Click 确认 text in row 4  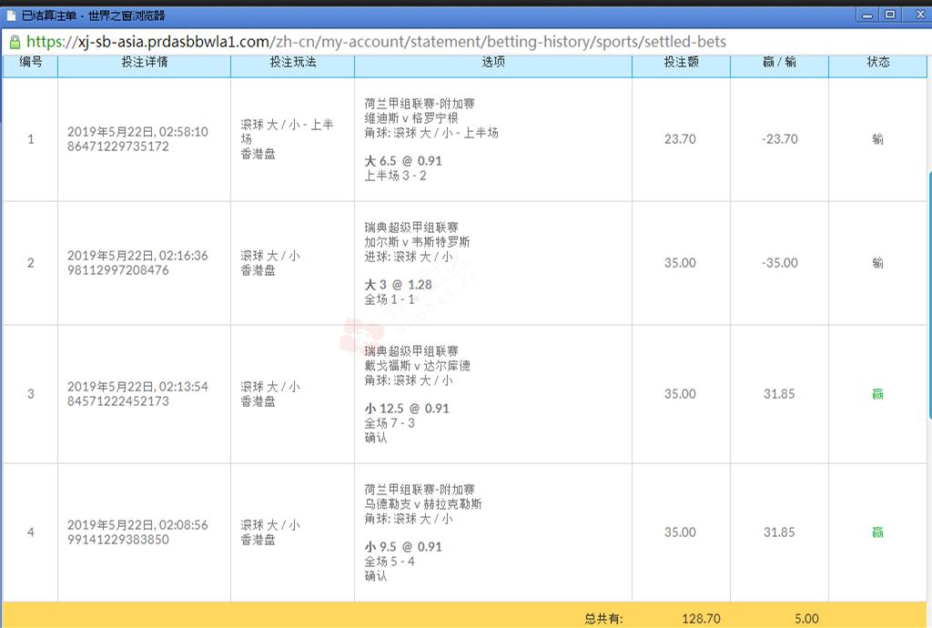(376, 576)
